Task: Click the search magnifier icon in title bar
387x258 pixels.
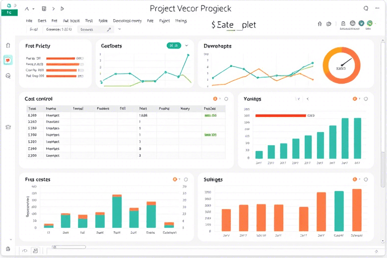Action: [x=366, y=9]
